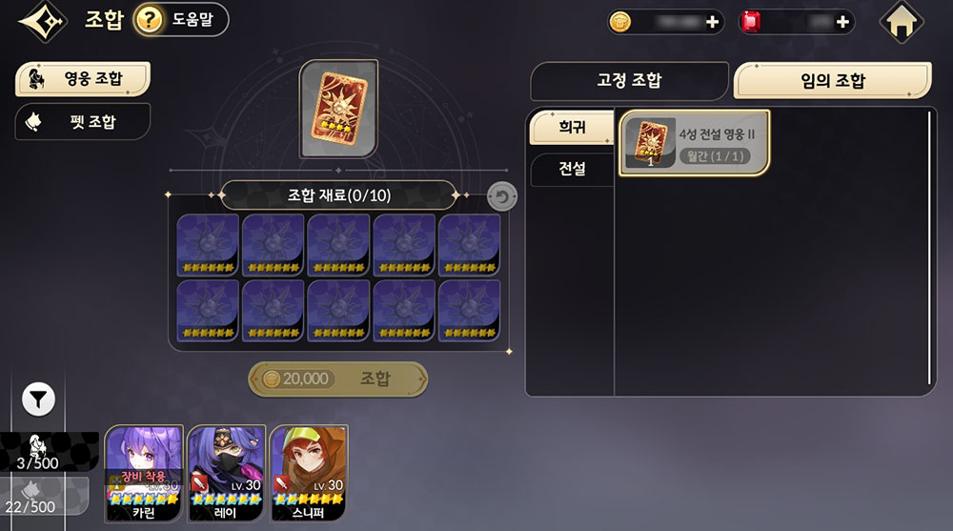
Task: Reset materials with the circular undo icon
Action: (502, 196)
